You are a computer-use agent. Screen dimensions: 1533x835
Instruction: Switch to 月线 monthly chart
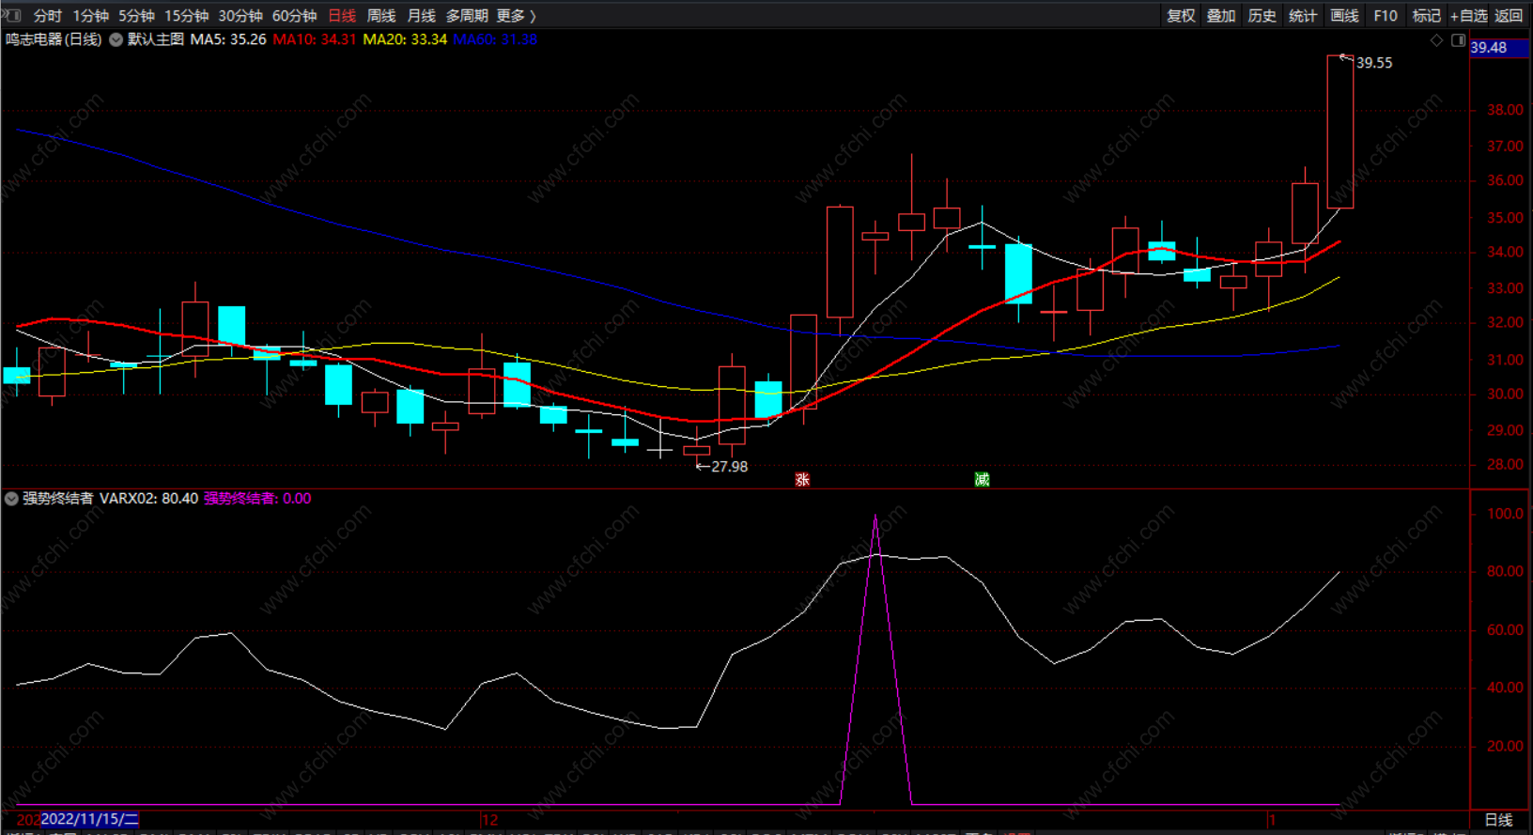point(421,16)
